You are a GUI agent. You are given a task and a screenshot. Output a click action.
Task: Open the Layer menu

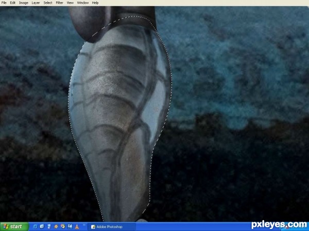pyautogui.click(x=36, y=3)
